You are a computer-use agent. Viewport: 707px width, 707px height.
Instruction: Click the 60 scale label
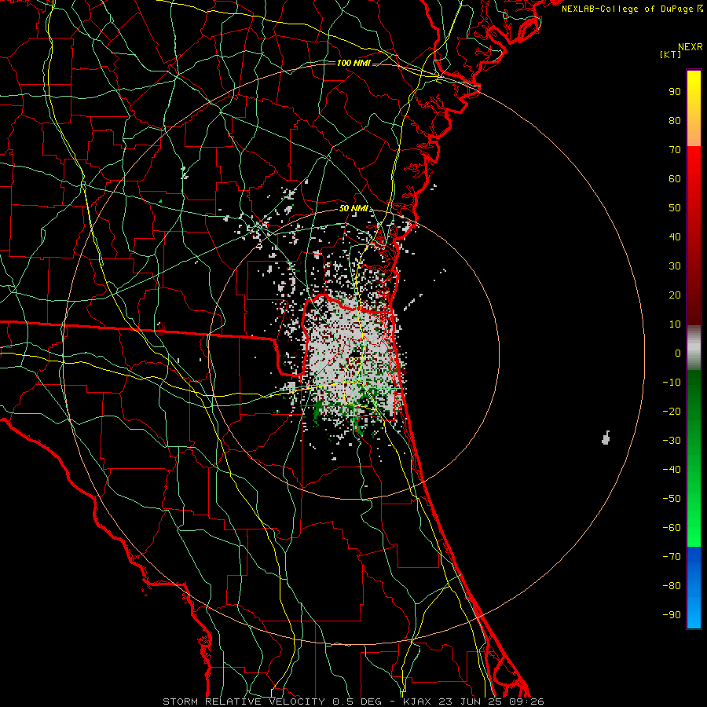[x=675, y=178]
